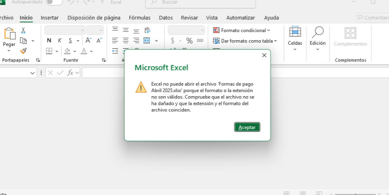
Task: Apply thousands separator 000 icon
Action: [x=200, y=41]
